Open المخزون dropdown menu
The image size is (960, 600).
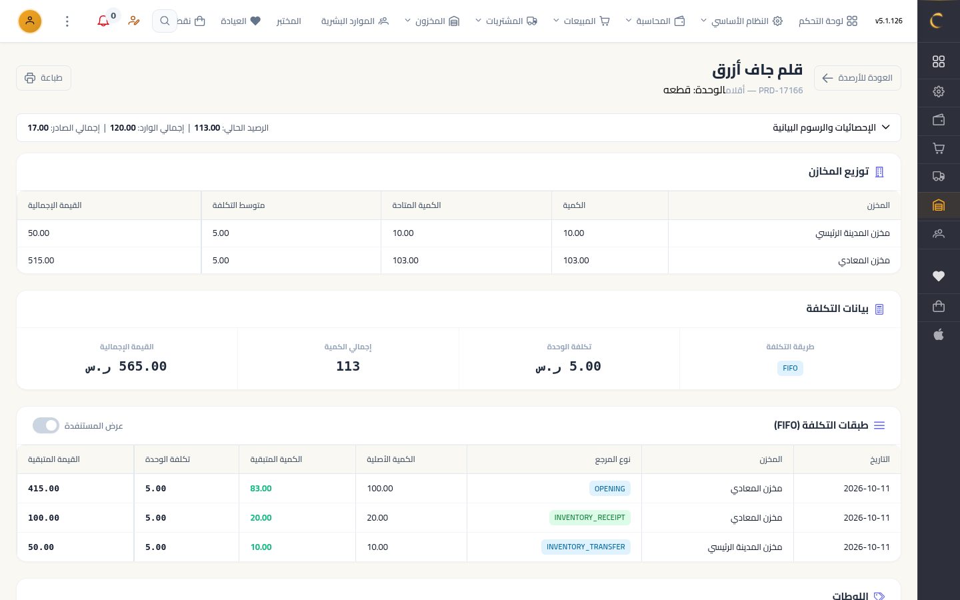tap(432, 21)
